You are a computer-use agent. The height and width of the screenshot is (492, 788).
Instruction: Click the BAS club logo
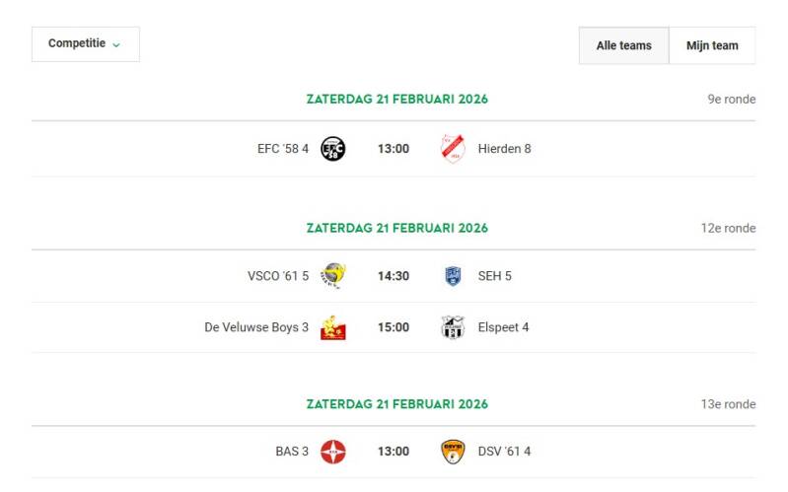point(333,452)
